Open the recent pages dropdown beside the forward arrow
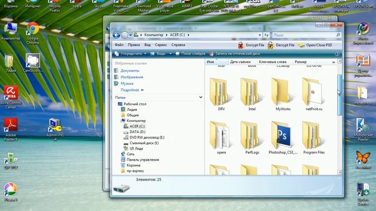 (x=130, y=35)
